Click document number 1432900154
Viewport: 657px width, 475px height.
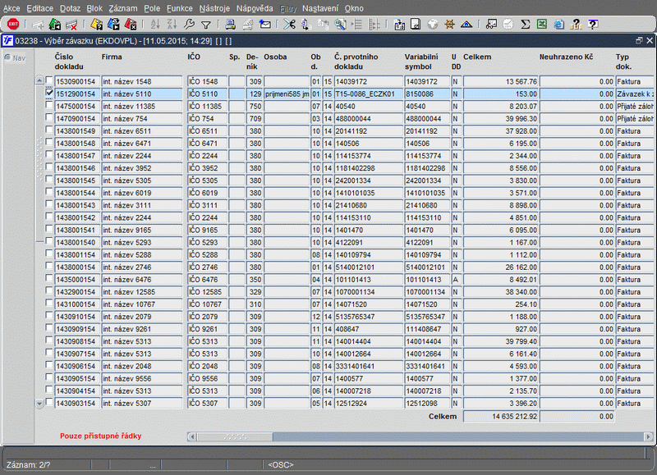tap(77, 292)
